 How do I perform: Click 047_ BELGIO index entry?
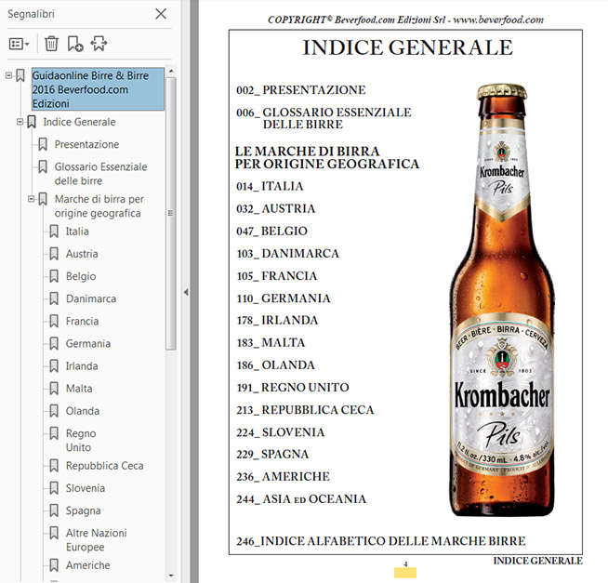click(x=271, y=232)
